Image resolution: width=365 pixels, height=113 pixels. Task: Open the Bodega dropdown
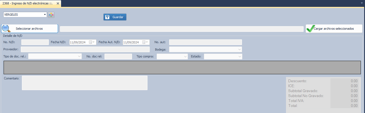click(x=239, y=49)
